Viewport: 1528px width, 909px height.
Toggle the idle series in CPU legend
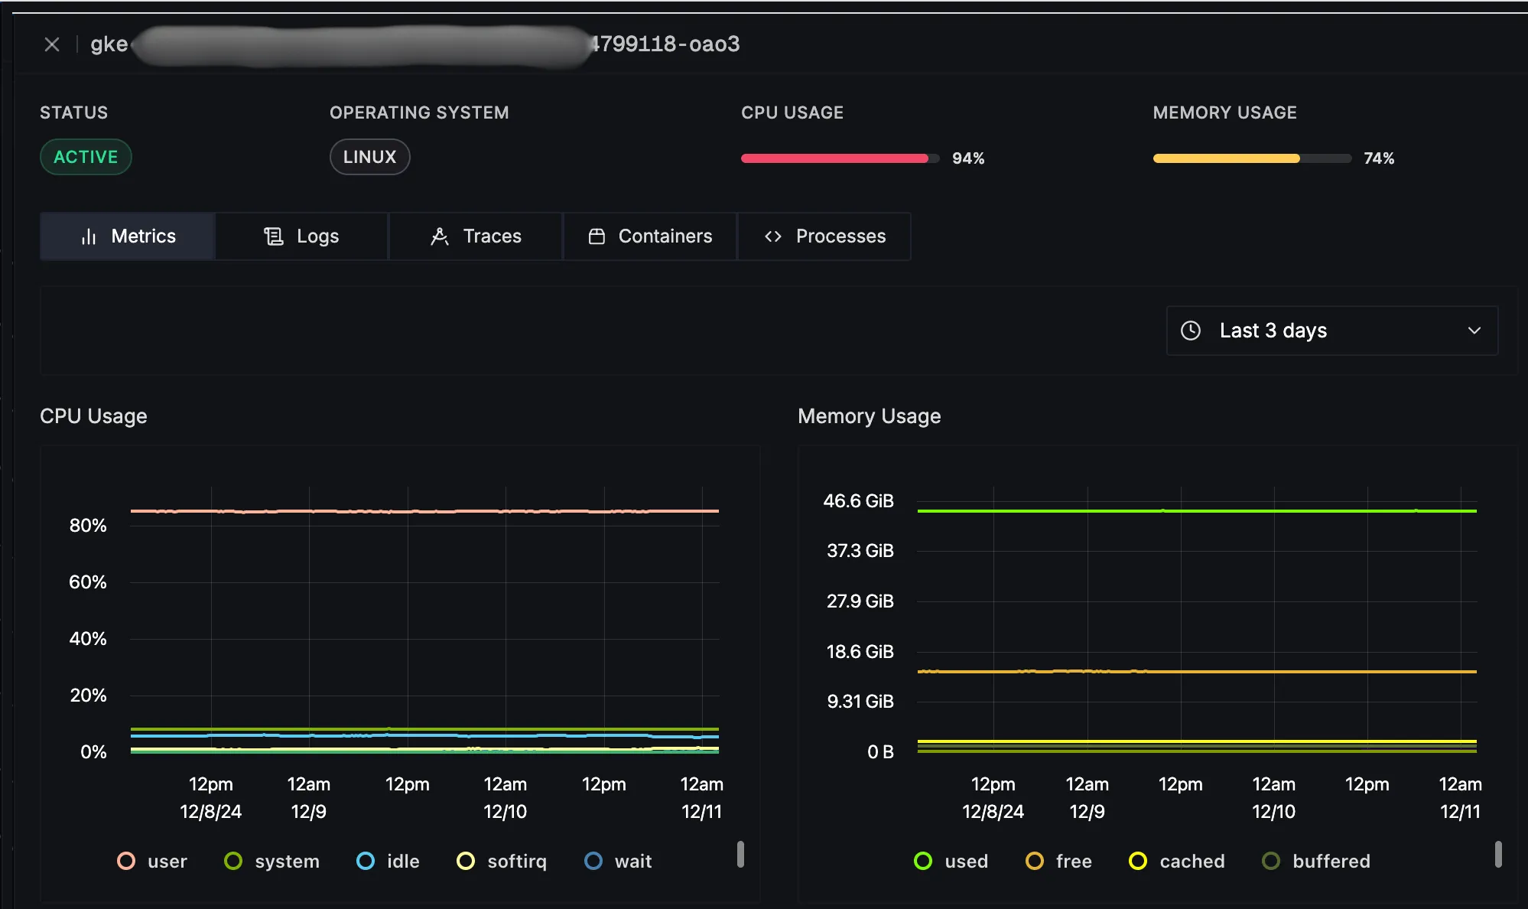tap(388, 862)
